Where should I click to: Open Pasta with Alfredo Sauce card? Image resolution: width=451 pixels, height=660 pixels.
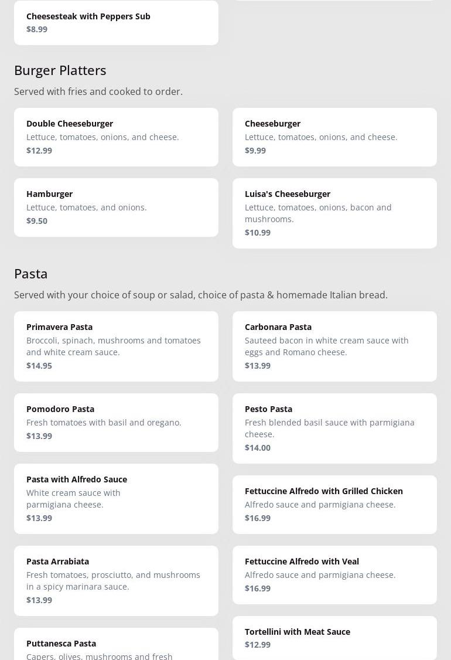click(x=116, y=498)
